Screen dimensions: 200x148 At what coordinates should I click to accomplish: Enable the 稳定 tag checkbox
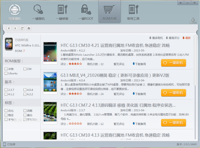(x=6, y=115)
